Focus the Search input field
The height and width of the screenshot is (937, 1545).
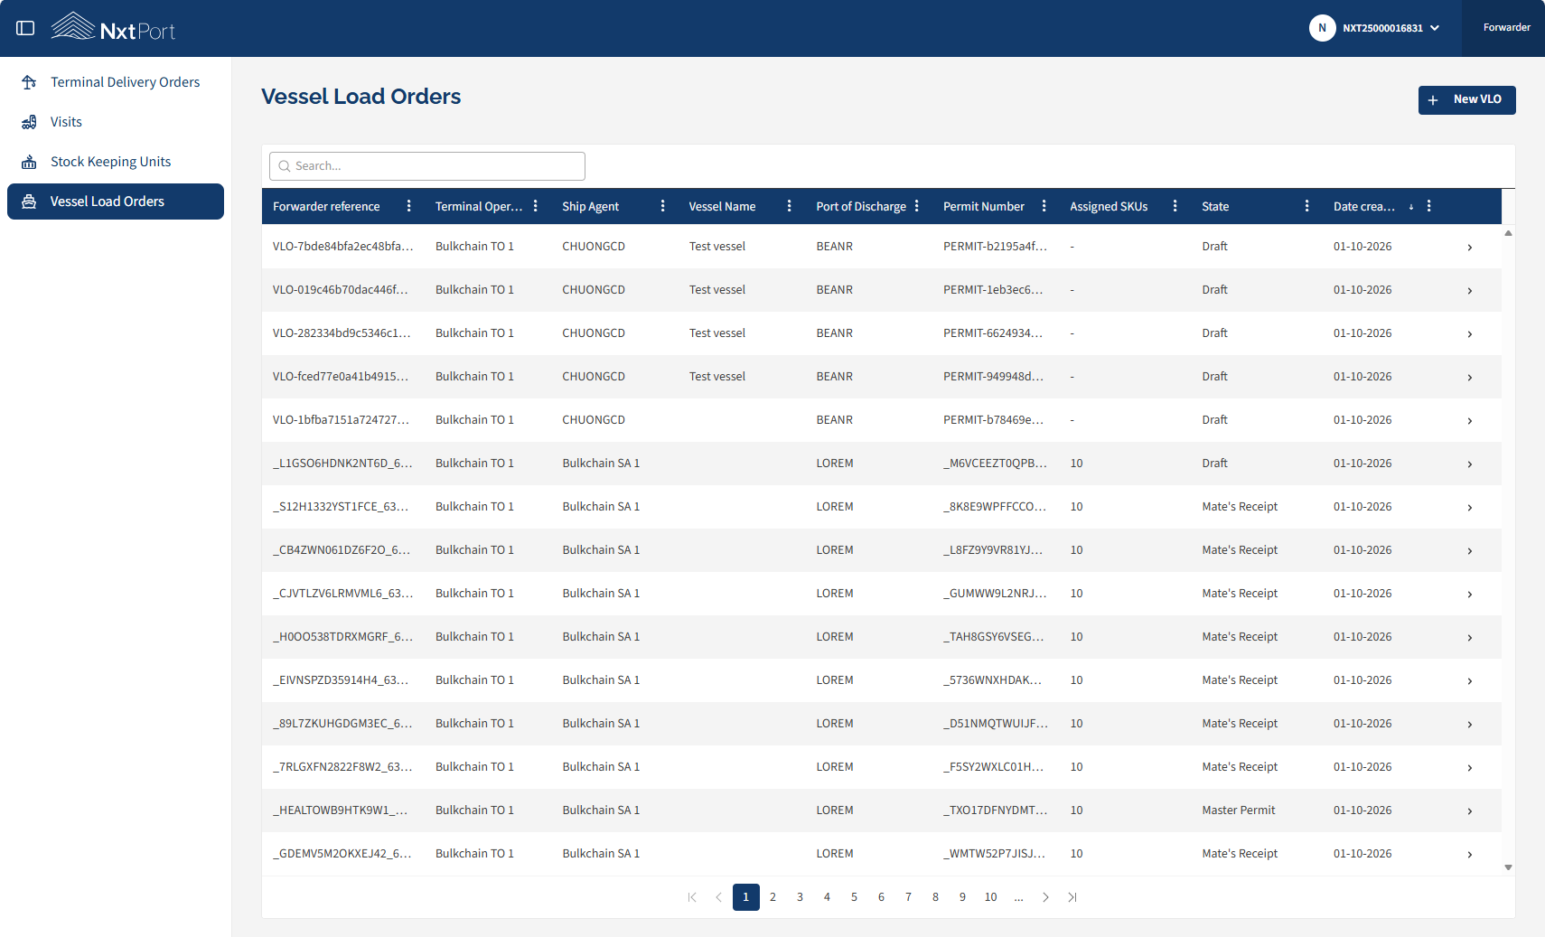[x=427, y=166]
